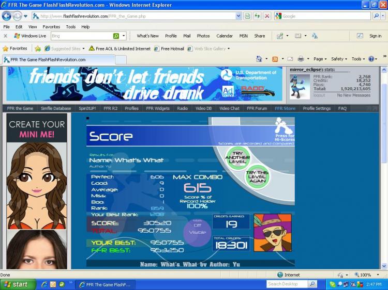Open the Home page icon

259,59
